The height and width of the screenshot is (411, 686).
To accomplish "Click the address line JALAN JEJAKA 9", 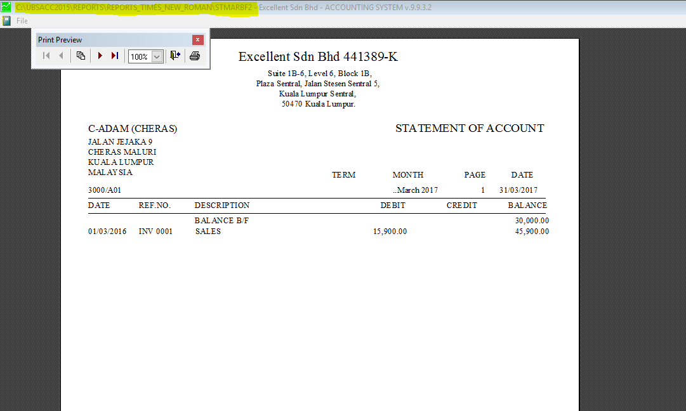I will (x=120, y=141).
